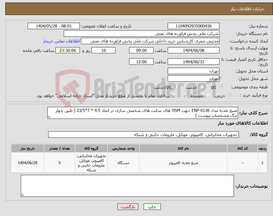Viewport: 273px width, 216px height.
Task: Click the شماره نیاز number field
Action: [193, 26]
